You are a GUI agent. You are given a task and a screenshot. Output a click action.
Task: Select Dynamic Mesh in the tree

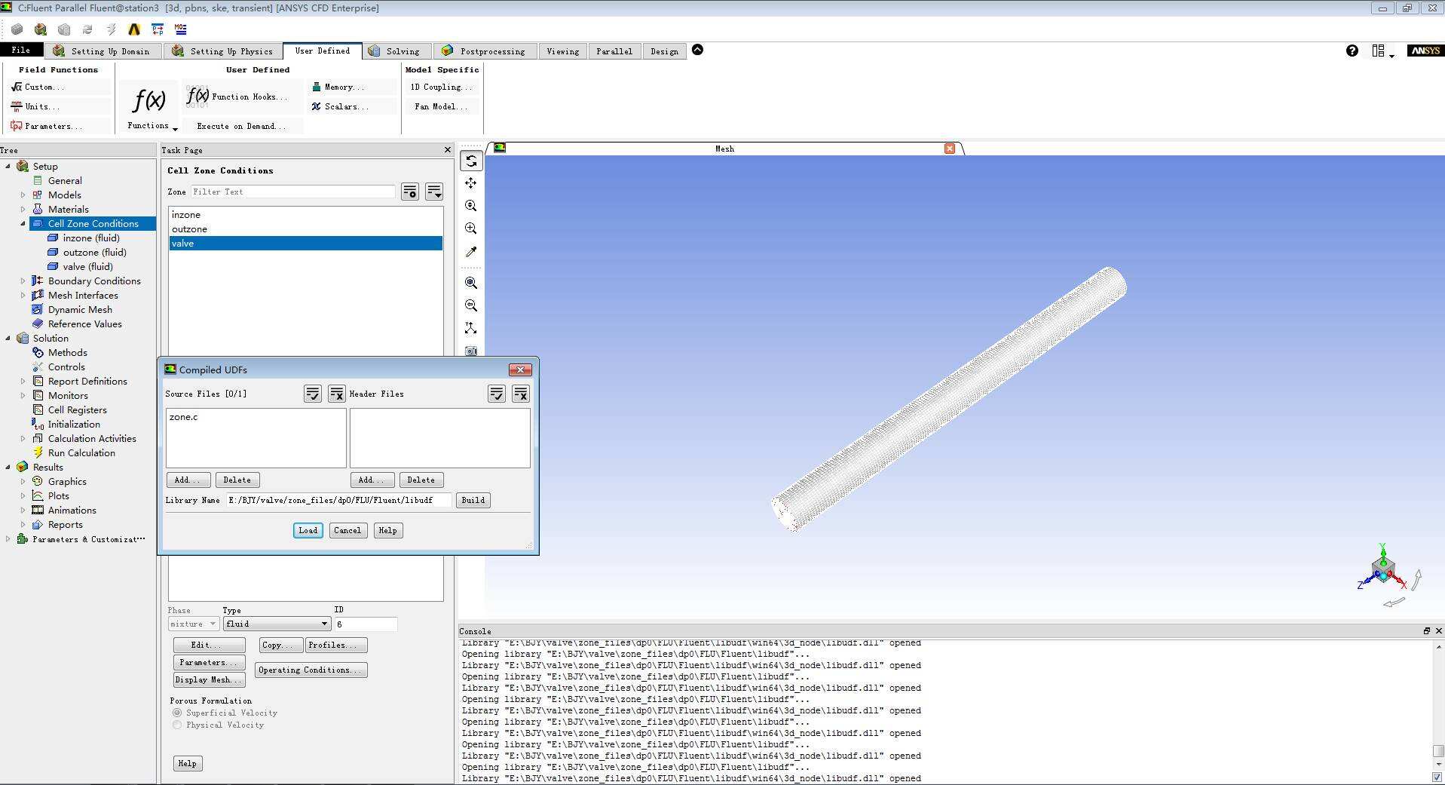click(80, 309)
